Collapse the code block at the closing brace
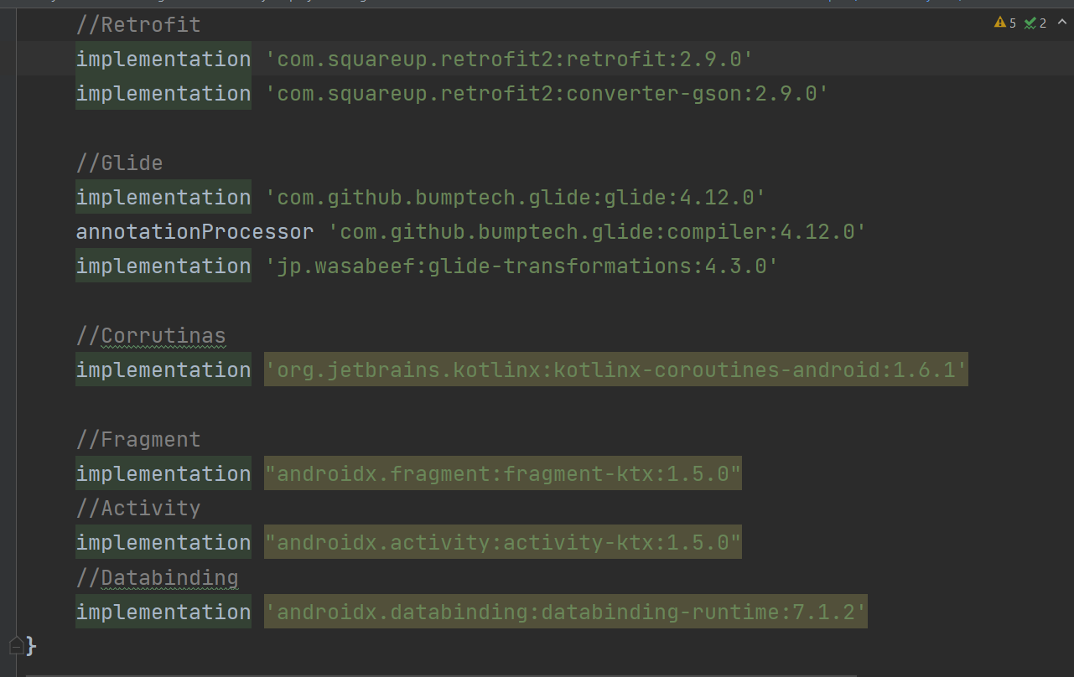Image resolution: width=1074 pixels, height=677 pixels. 16,645
